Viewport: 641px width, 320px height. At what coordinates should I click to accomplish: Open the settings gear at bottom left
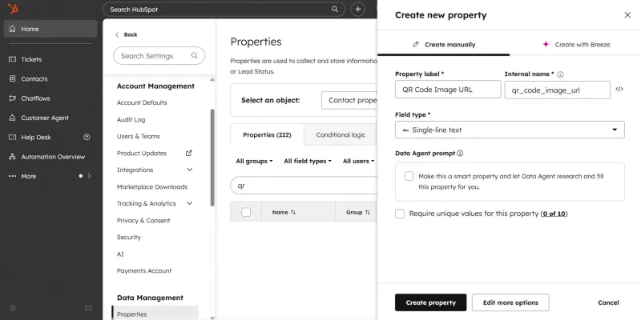[x=12, y=308]
